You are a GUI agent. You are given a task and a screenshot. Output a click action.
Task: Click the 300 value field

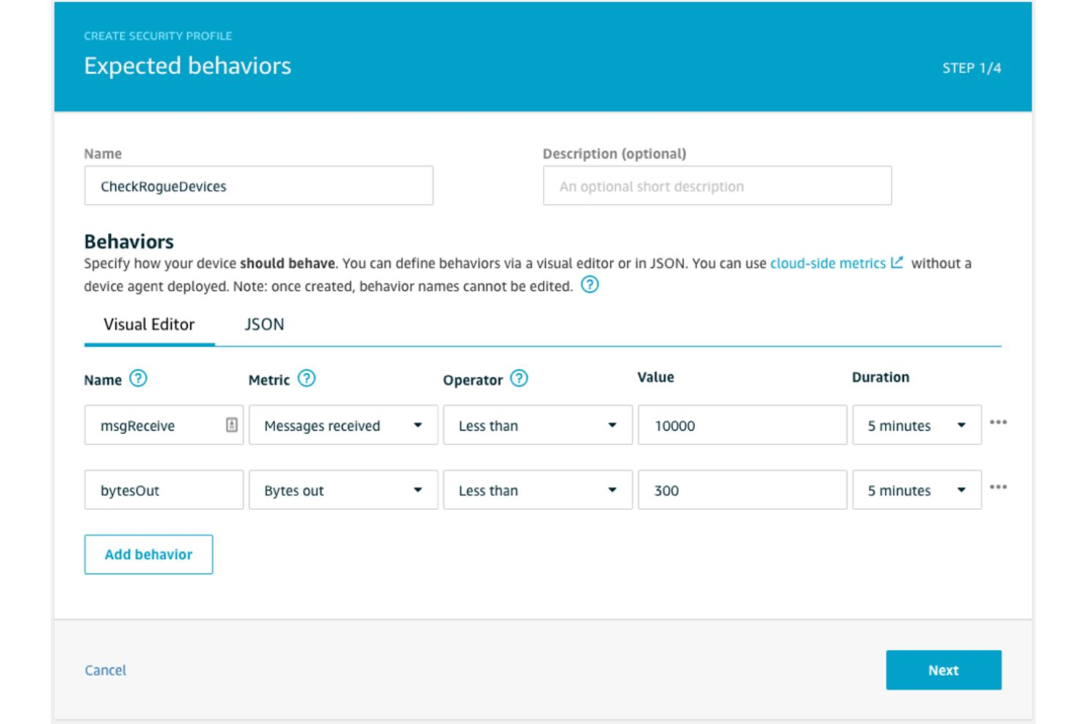(742, 490)
